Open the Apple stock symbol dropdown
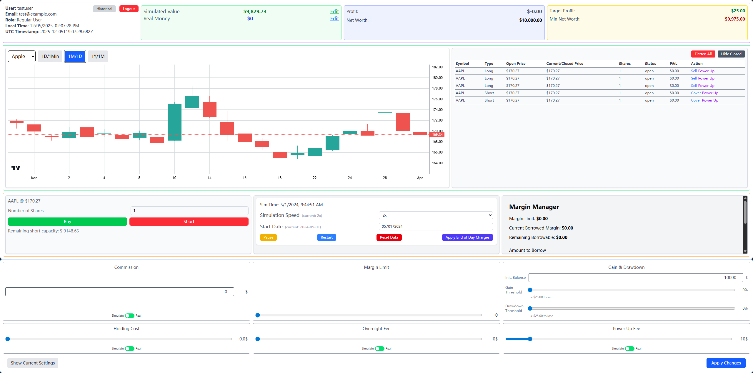Viewport: 753px width, 373px height. (22, 56)
